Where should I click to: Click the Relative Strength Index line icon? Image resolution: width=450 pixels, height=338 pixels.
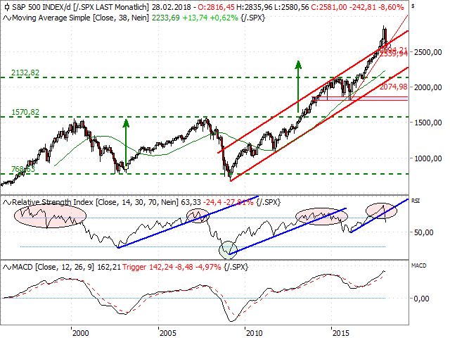pyautogui.click(x=7, y=203)
